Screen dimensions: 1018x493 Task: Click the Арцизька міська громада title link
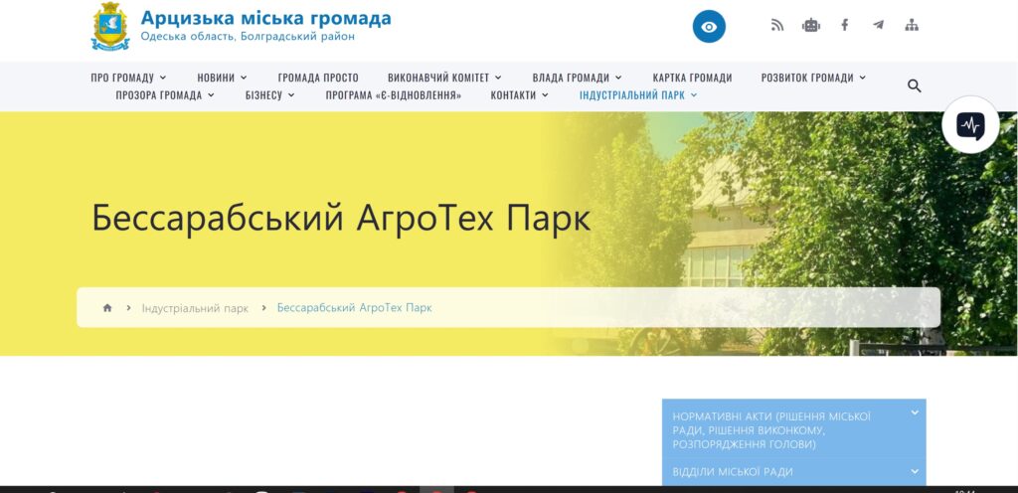(x=265, y=18)
